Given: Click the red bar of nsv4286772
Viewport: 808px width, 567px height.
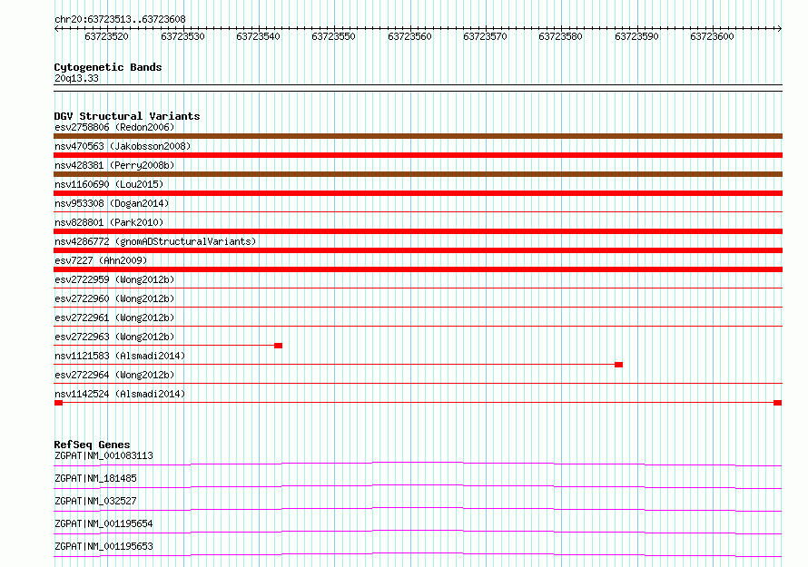Looking at the screenshot, I should coord(418,250).
